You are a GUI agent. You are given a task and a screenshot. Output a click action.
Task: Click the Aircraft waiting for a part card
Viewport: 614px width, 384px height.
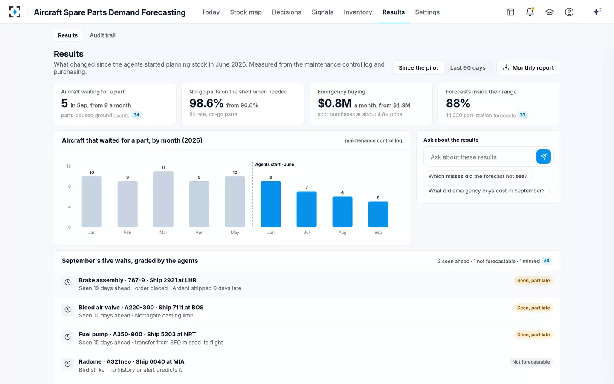click(x=115, y=104)
